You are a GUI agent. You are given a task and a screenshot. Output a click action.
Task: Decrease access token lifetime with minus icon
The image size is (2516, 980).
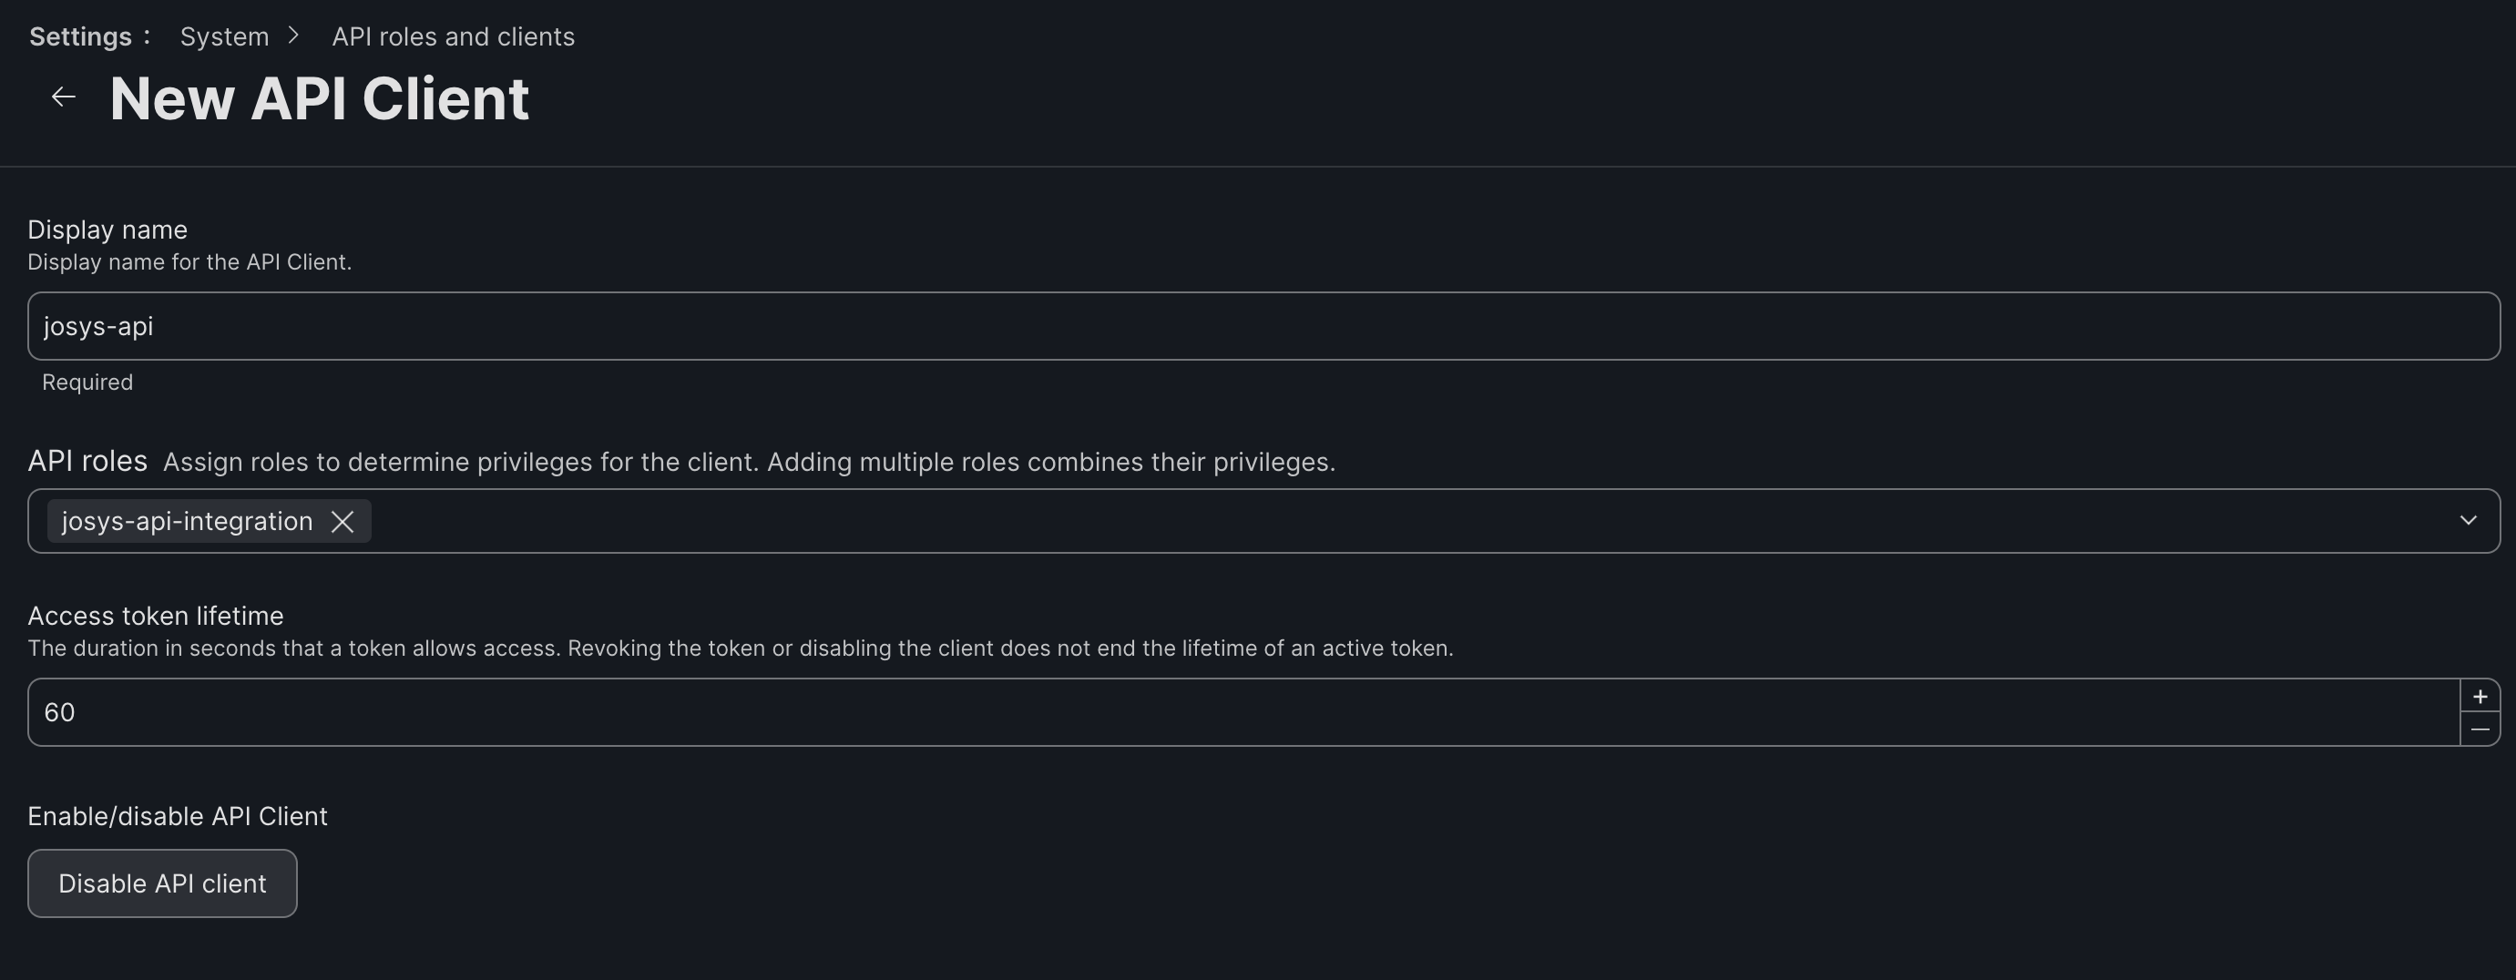click(2479, 730)
